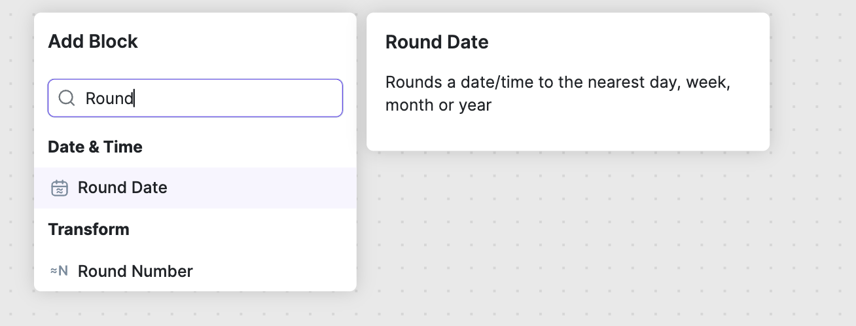
Task: Focus the block search input field
Action: (x=195, y=98)
